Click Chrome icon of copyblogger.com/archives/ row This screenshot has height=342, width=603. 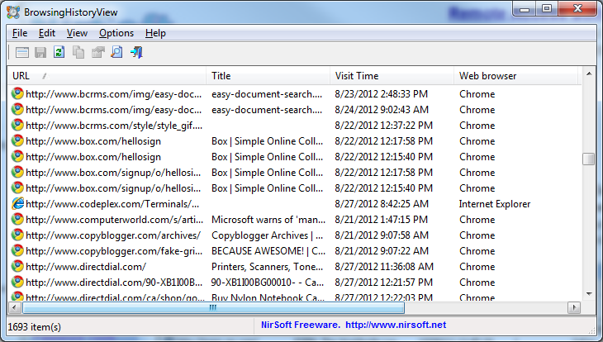[17, 235]
